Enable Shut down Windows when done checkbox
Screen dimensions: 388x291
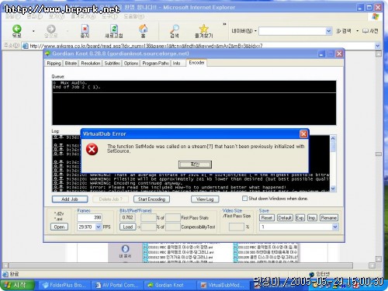[x=244, y=199]
